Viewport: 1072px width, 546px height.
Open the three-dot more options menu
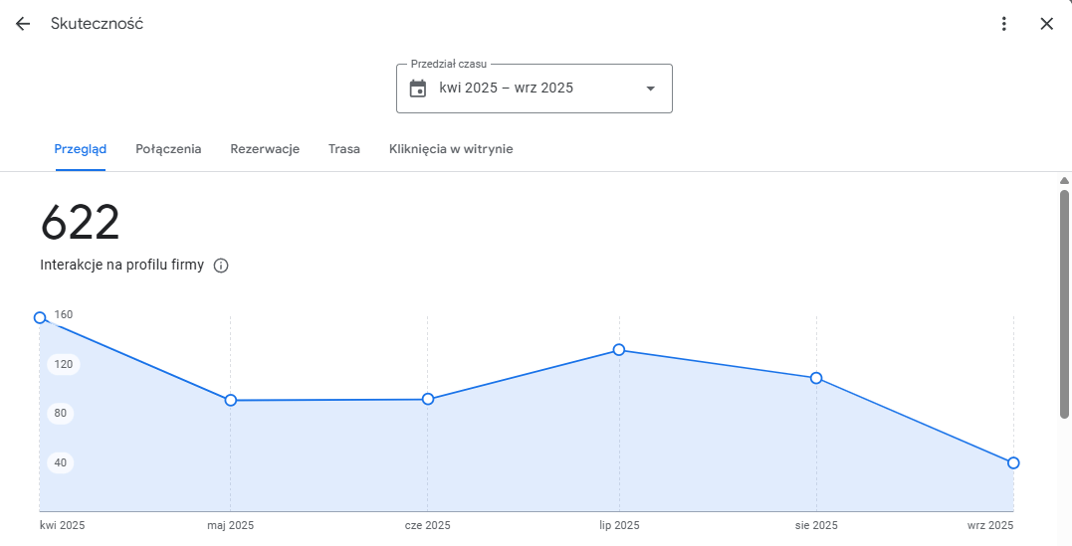pos(1004,24)
